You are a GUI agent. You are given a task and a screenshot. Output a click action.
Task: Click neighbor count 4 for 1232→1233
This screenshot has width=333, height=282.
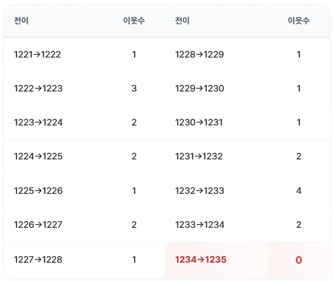pos(298,191)
